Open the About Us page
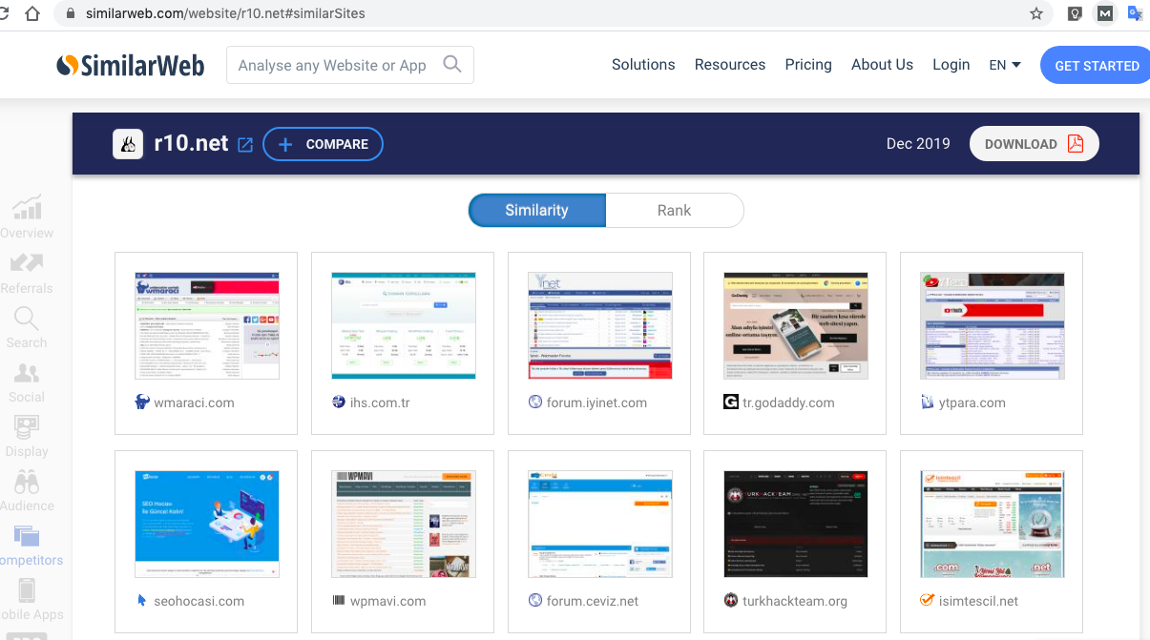The height and width of the screenshot is (640, 1150). [x=882, y=65]
